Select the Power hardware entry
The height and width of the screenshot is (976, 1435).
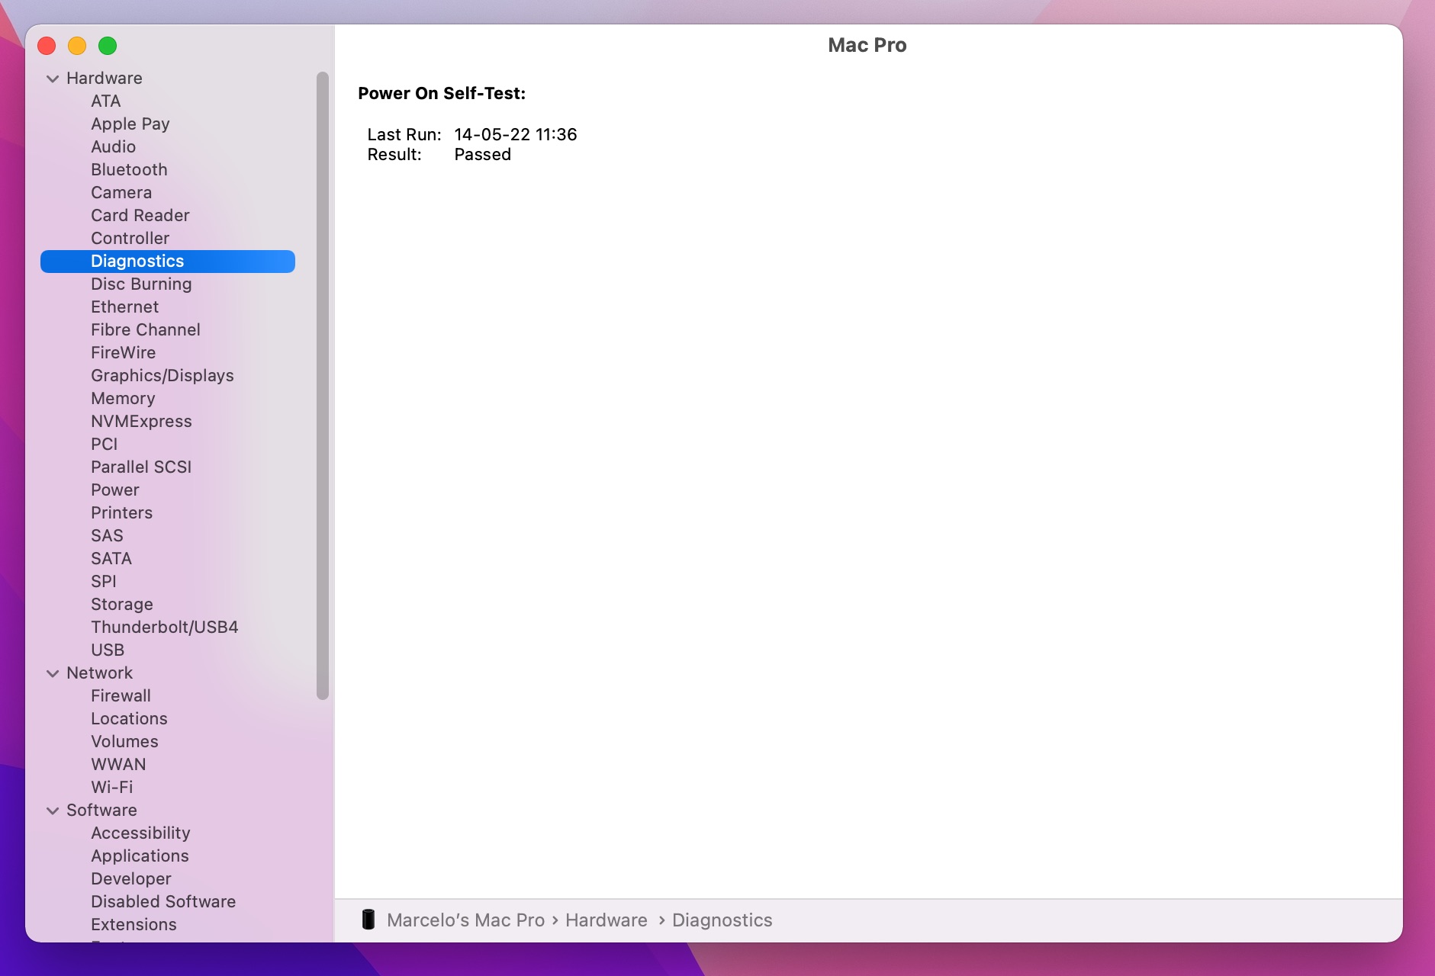[x=114, y=490]
